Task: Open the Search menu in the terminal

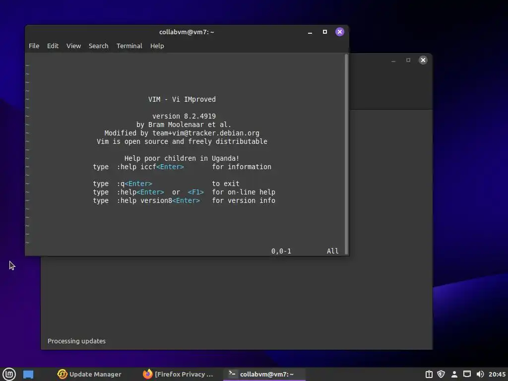Action: click(99, 46)
